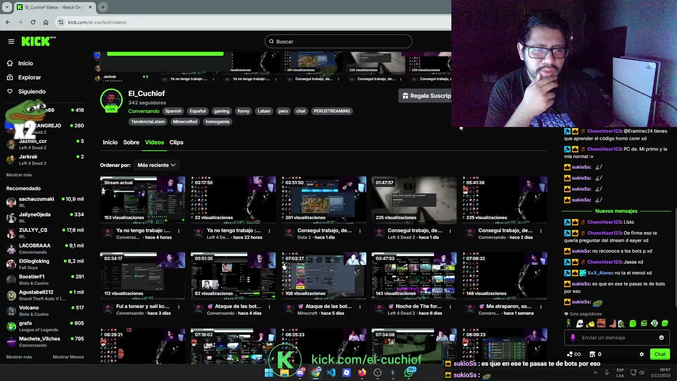Switch to the Videos tab
Viewport: 677px width, 381px height.
(x=154, y=142)
